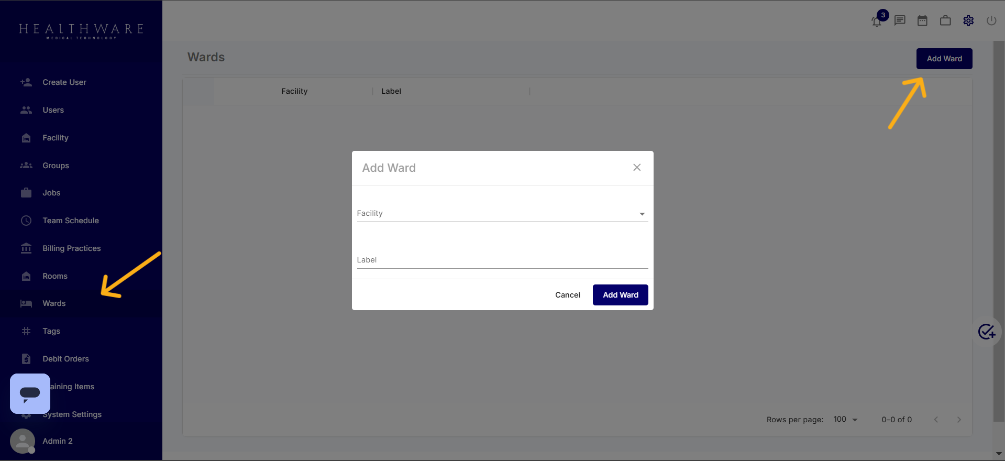
Task: Open Billing Practices from the sidebar
Action: [x=72, y=248]
